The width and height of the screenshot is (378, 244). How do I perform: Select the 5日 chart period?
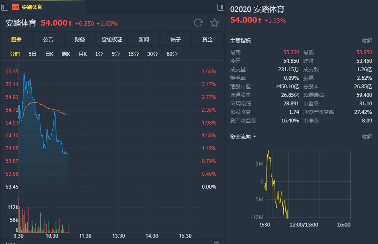coord(32,54)
